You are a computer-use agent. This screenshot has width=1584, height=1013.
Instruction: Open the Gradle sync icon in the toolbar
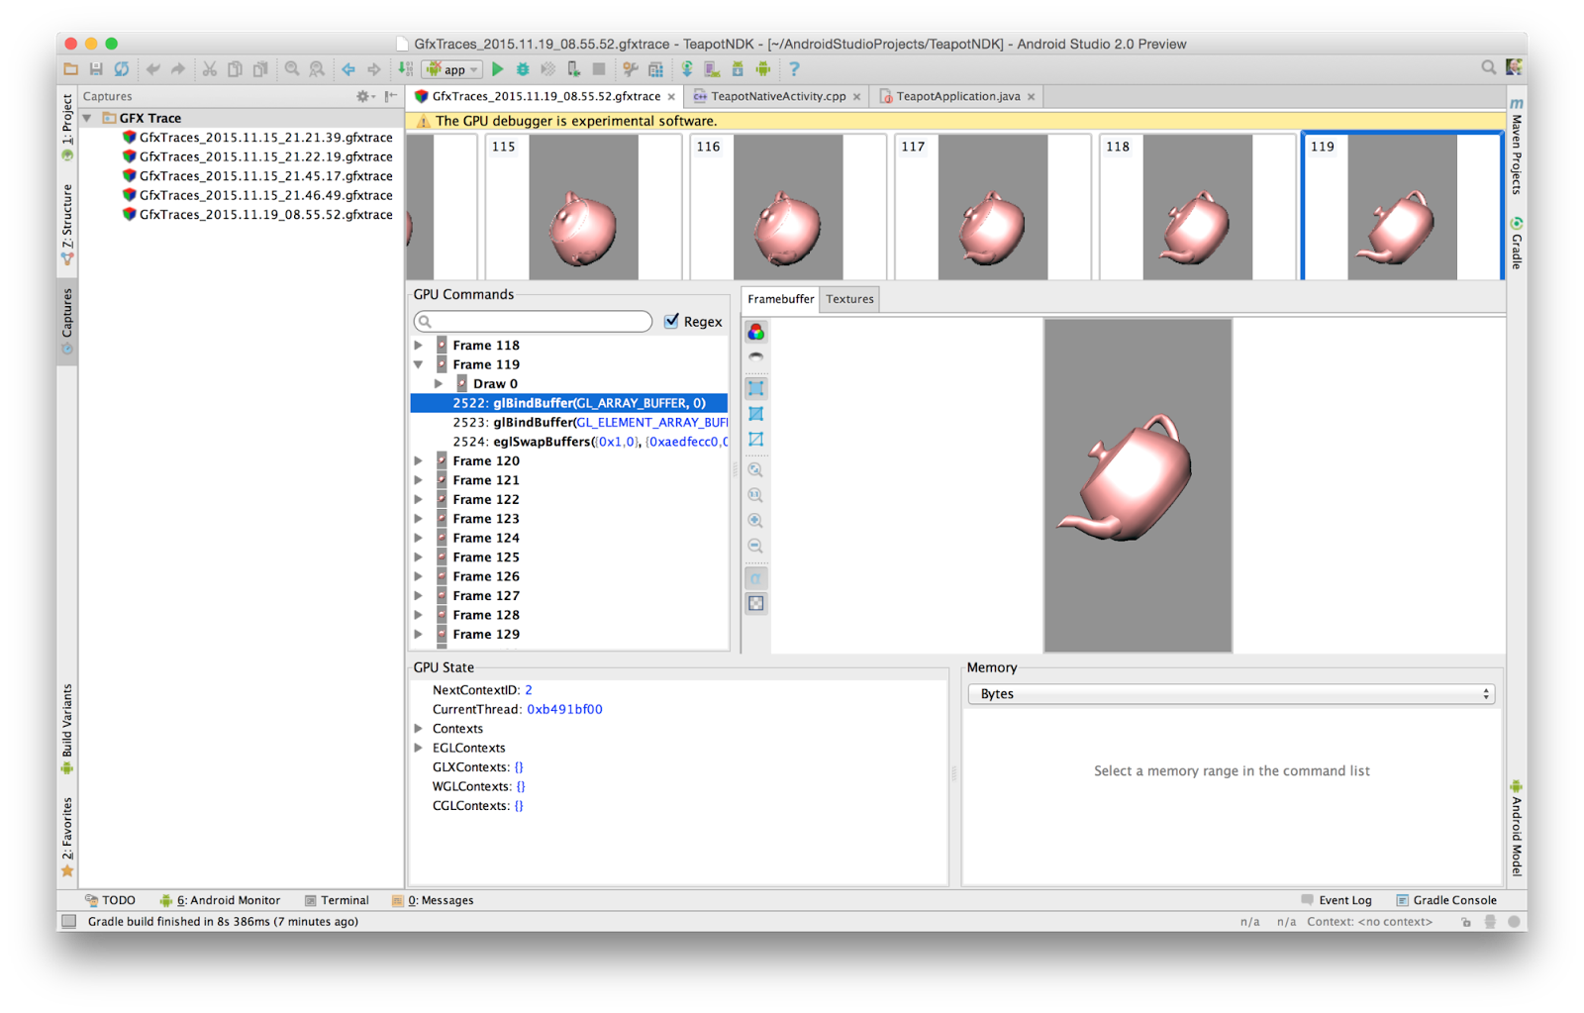coord(686,69)
